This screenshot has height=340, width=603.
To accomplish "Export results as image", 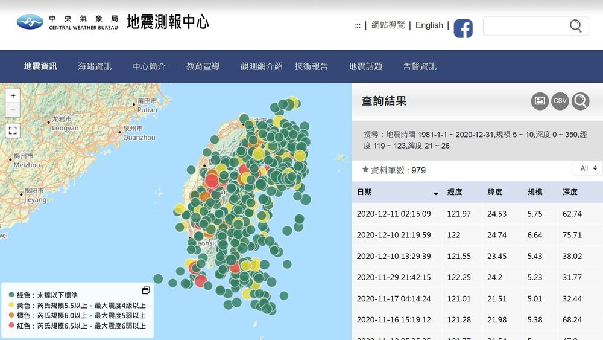I will [x=540, y=101].
